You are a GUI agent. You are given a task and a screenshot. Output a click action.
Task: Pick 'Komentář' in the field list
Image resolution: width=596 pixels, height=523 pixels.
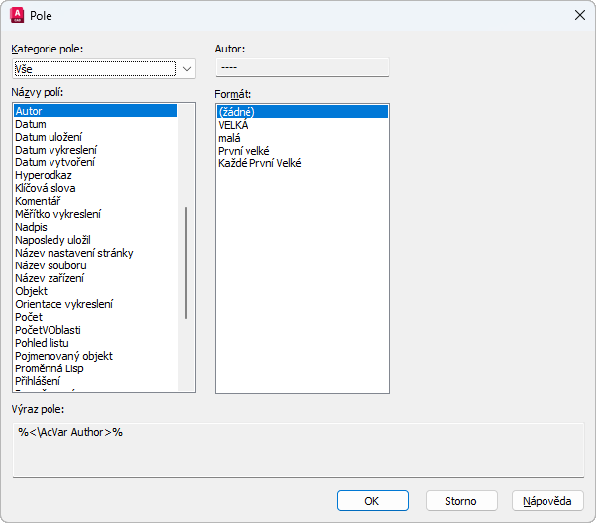[x=38, y=201]
